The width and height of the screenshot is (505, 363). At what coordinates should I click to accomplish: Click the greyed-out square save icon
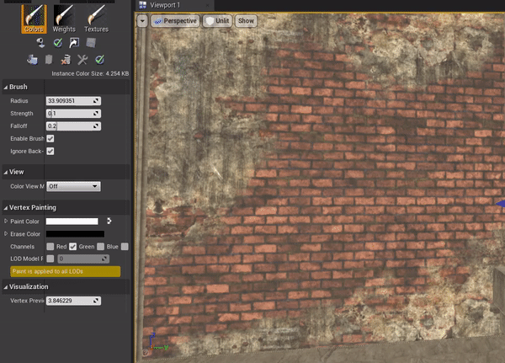coord(91,43)
